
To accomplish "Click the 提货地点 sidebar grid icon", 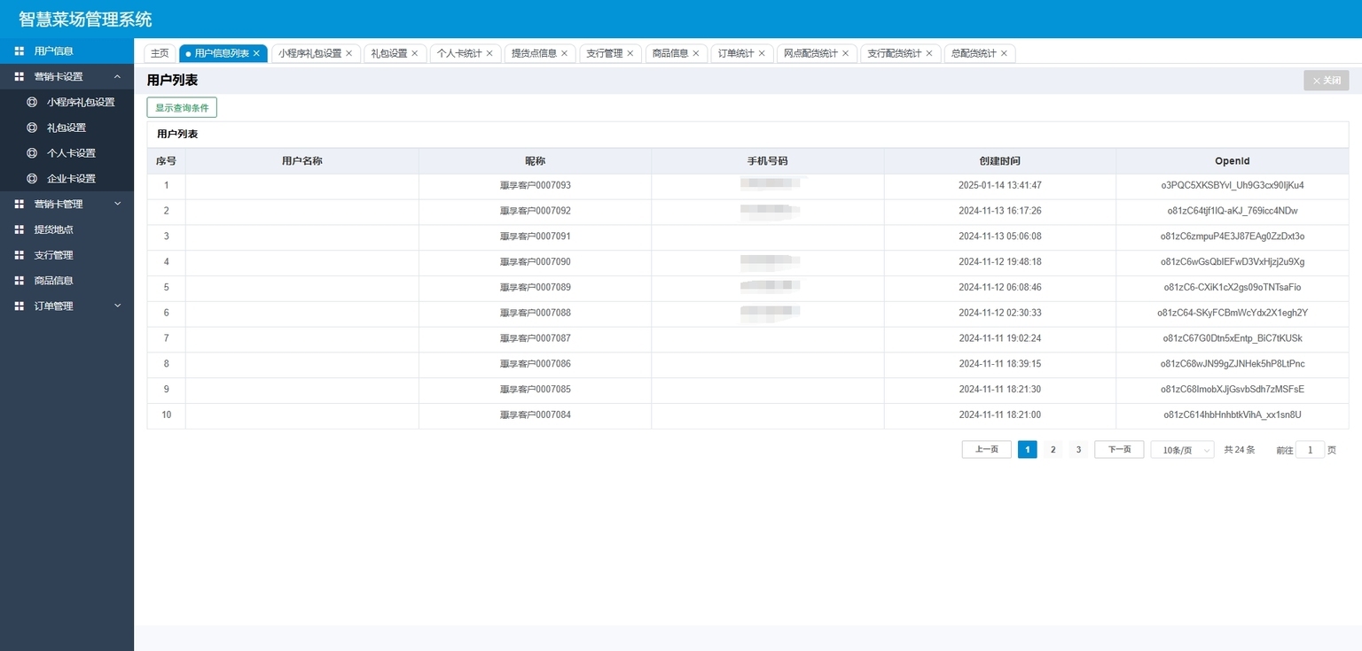I will pos(19,229).
